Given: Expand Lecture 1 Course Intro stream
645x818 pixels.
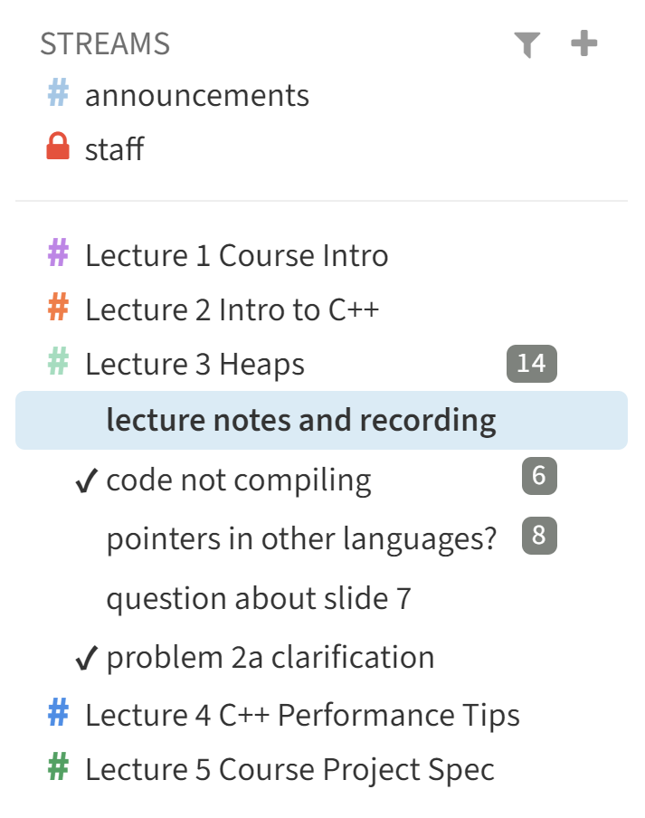Looking at the screenshot, I should pos(236,255).
